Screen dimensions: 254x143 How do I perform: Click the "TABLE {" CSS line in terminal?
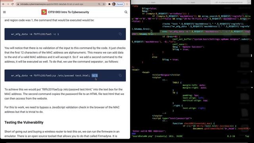(177, 83)
